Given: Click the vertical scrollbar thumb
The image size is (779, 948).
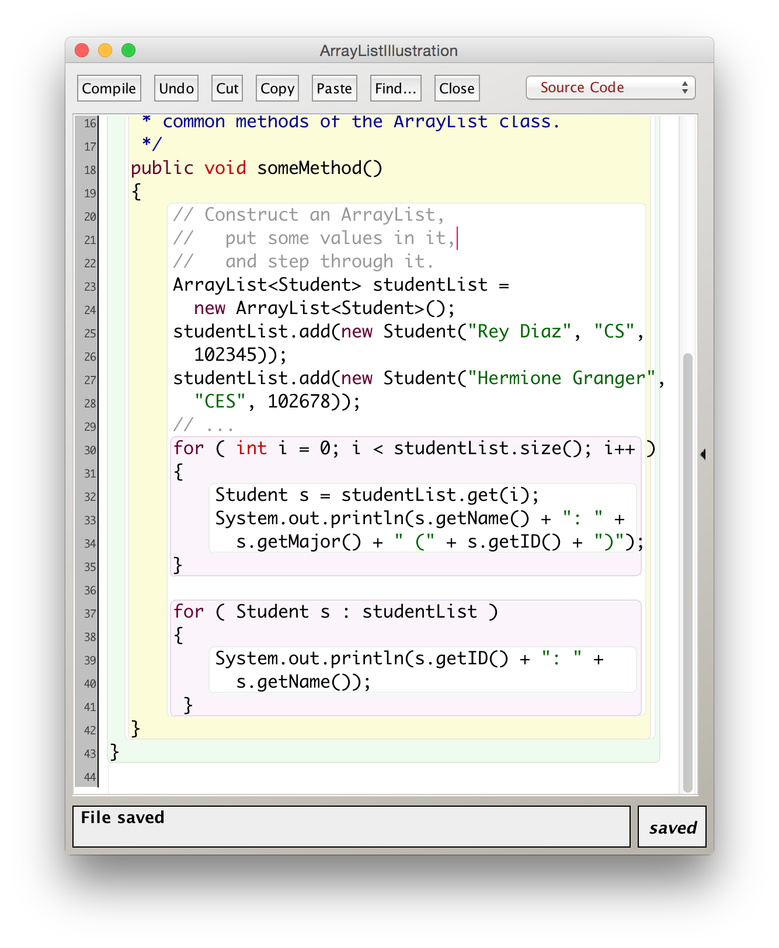Looking at the screenshot, I should coord(688,572).
